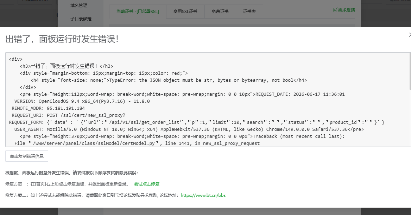Click the 尝试点击修复 repair link
Viewport: 411px width, 215px height.
(x=146, y=184)
